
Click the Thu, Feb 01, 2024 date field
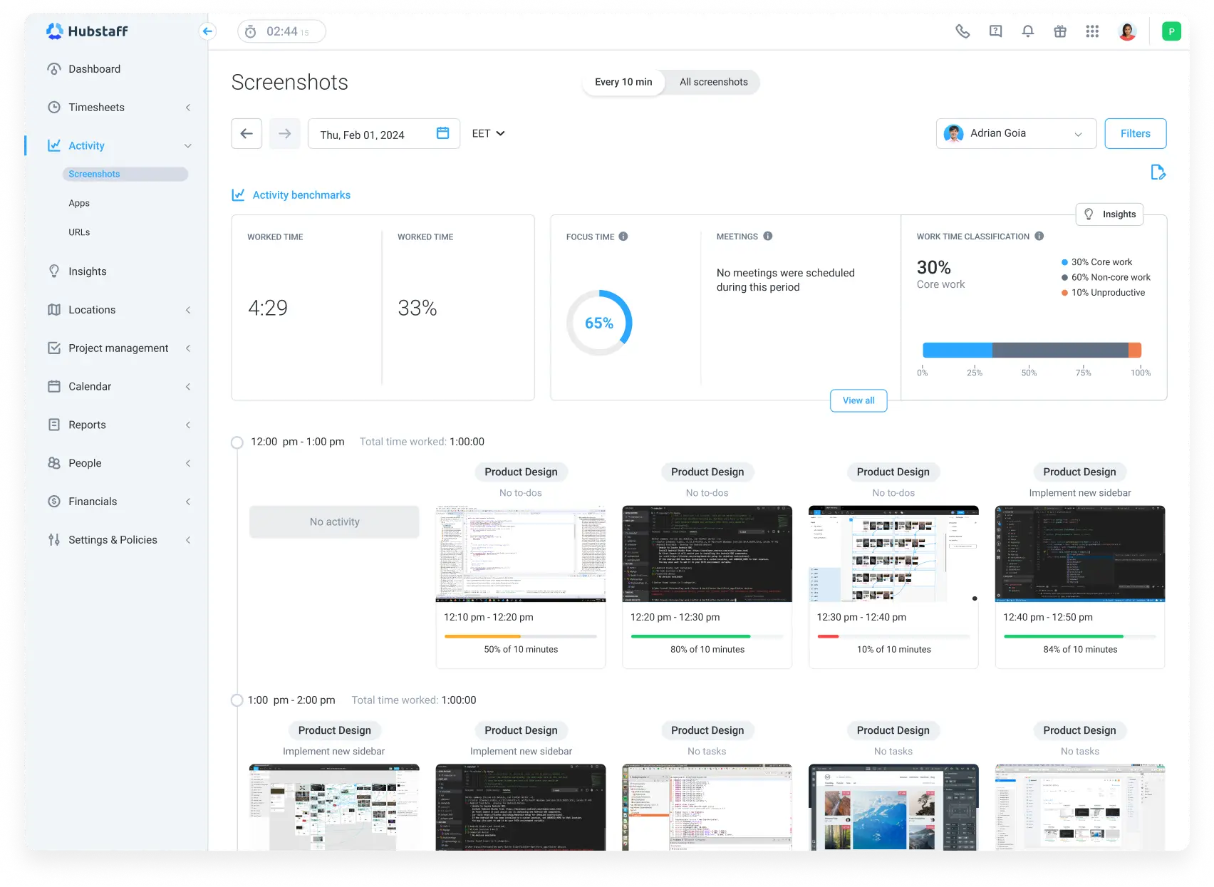[384, 133]
